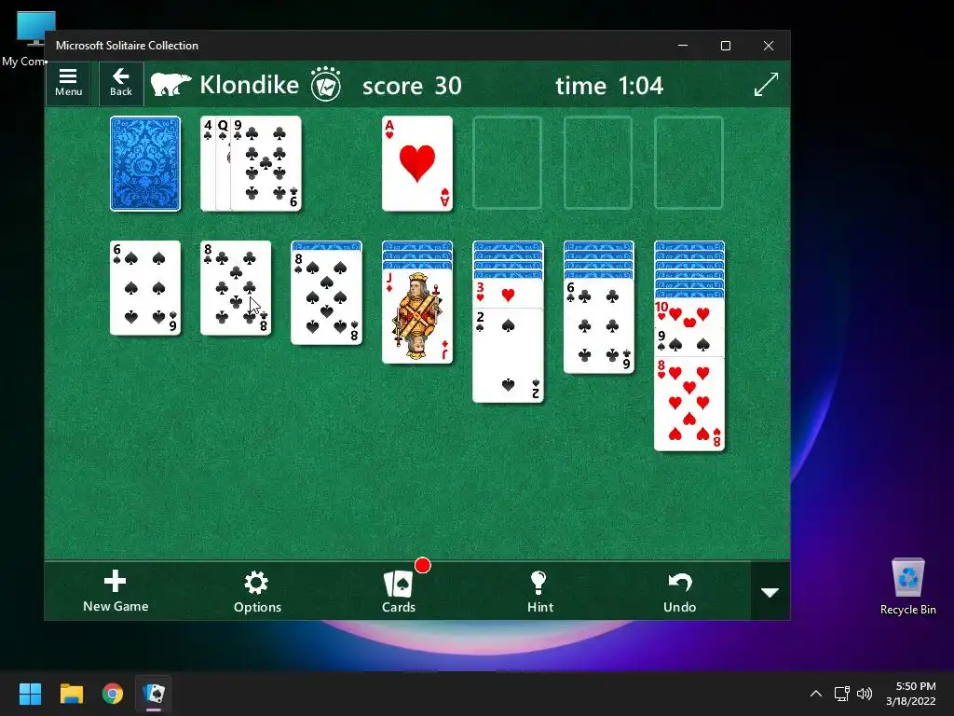Click the score 30 display
954x716 pixels.
412,86
